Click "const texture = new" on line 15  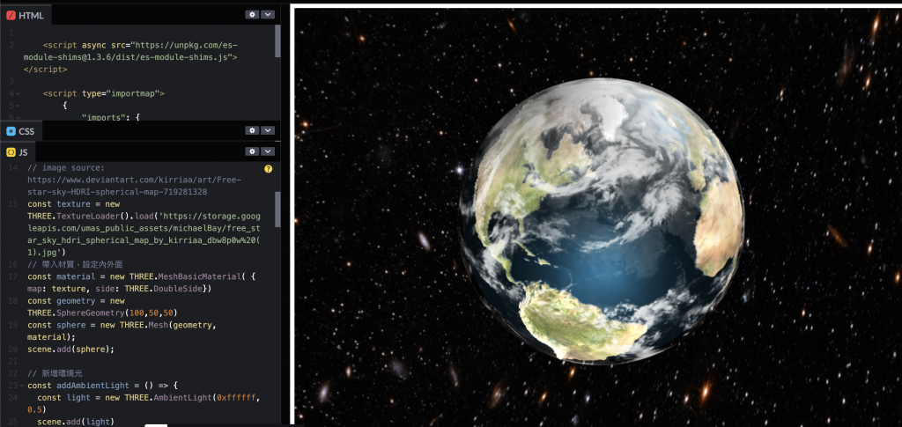point(74,204)
